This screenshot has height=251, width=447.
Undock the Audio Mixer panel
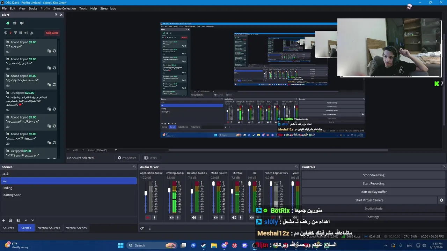click(x=296, y=167)
